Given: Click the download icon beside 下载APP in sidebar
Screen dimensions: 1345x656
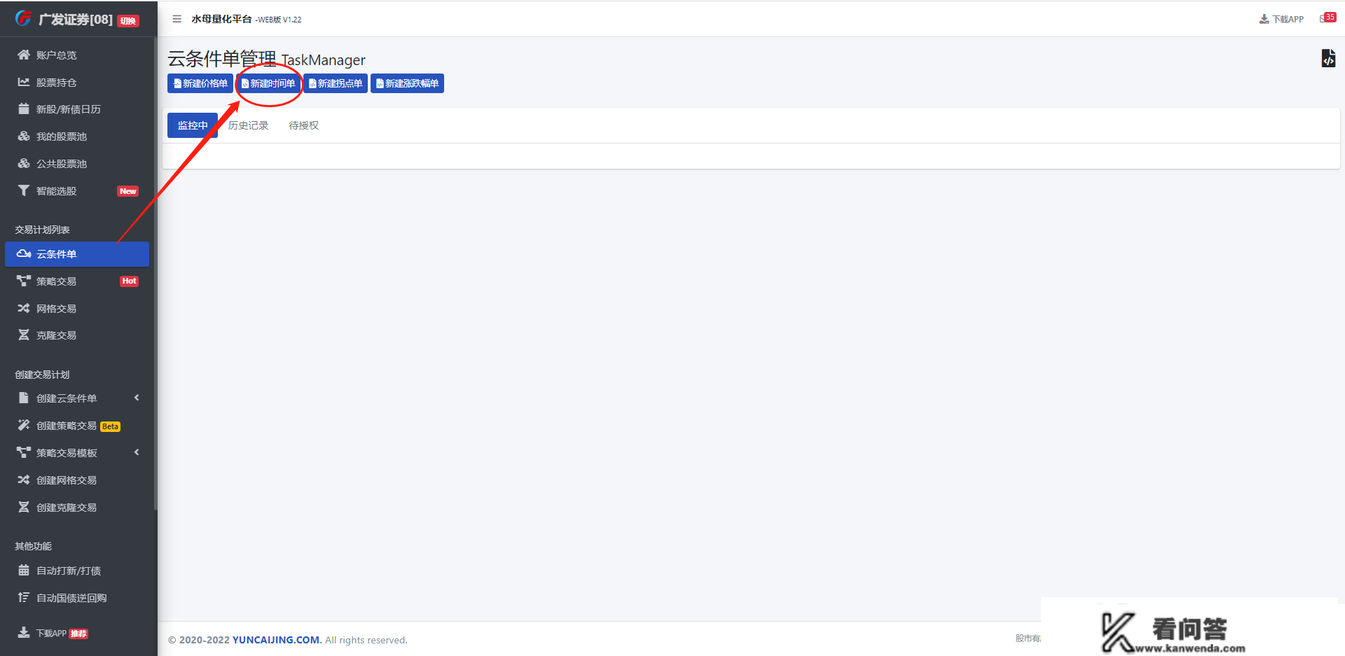Looking at the screenshot, I should point(24,633).
